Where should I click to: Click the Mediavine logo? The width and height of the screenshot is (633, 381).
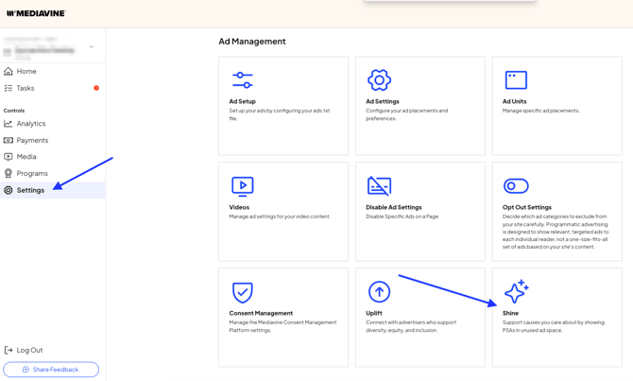pos(36,13)
